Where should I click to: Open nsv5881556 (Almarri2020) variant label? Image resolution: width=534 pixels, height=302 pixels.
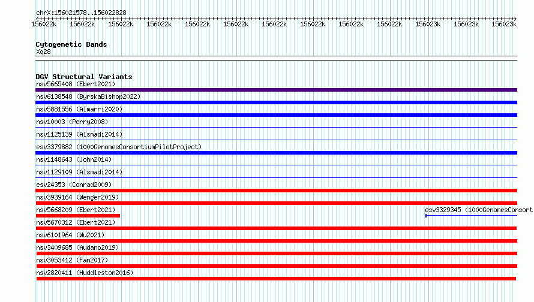(79, 109)
